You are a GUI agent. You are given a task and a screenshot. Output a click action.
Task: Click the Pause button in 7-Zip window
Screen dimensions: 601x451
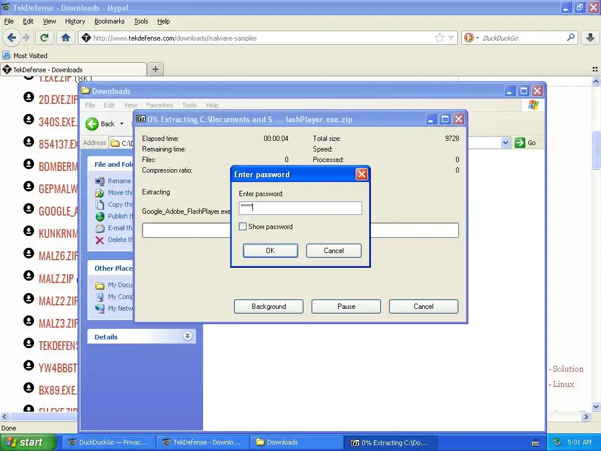(346, 307)
